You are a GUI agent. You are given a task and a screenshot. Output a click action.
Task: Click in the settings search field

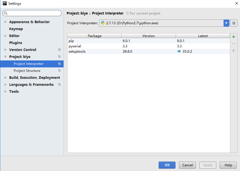(32, 13)
